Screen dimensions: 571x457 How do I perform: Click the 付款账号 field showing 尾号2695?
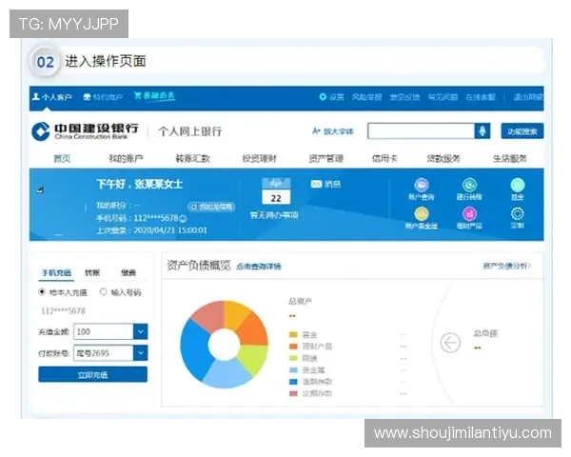104,353
